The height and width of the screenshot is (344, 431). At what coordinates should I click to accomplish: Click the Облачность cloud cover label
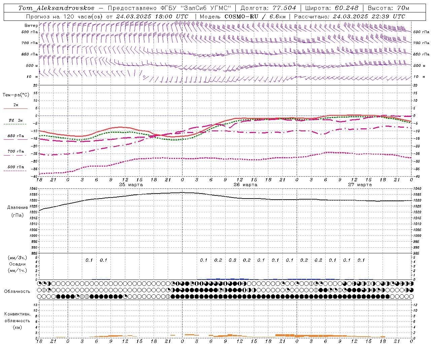(x=17, y=291)
